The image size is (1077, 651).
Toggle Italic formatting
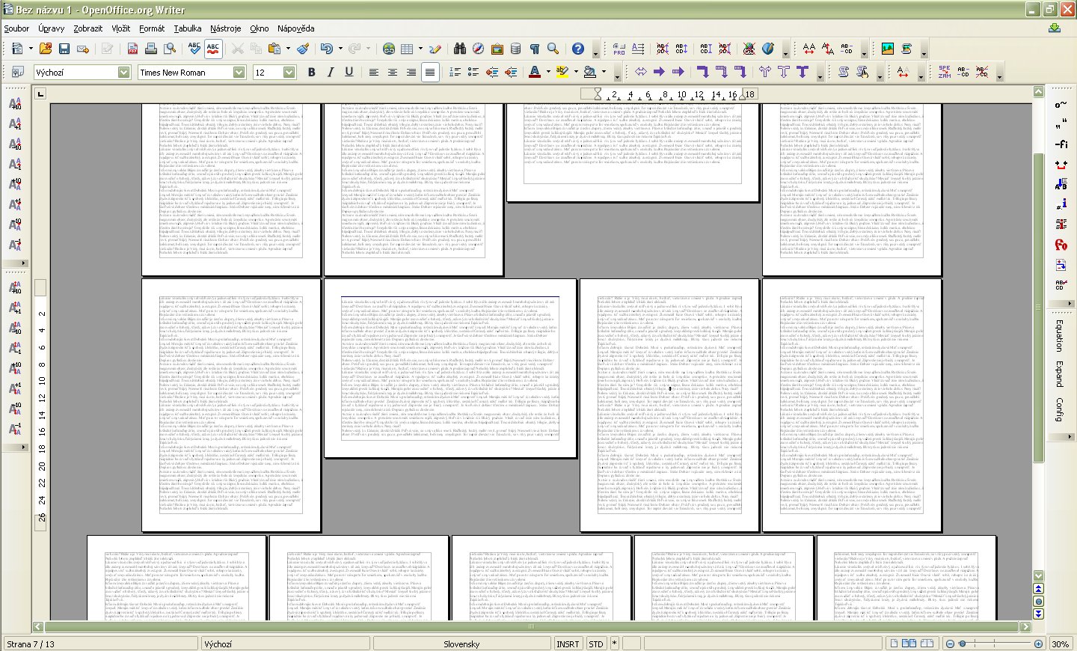(x=330, y=72)
